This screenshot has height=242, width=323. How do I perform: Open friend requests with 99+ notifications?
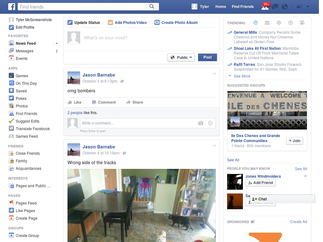pyautogui.click(x=265, y=7)
